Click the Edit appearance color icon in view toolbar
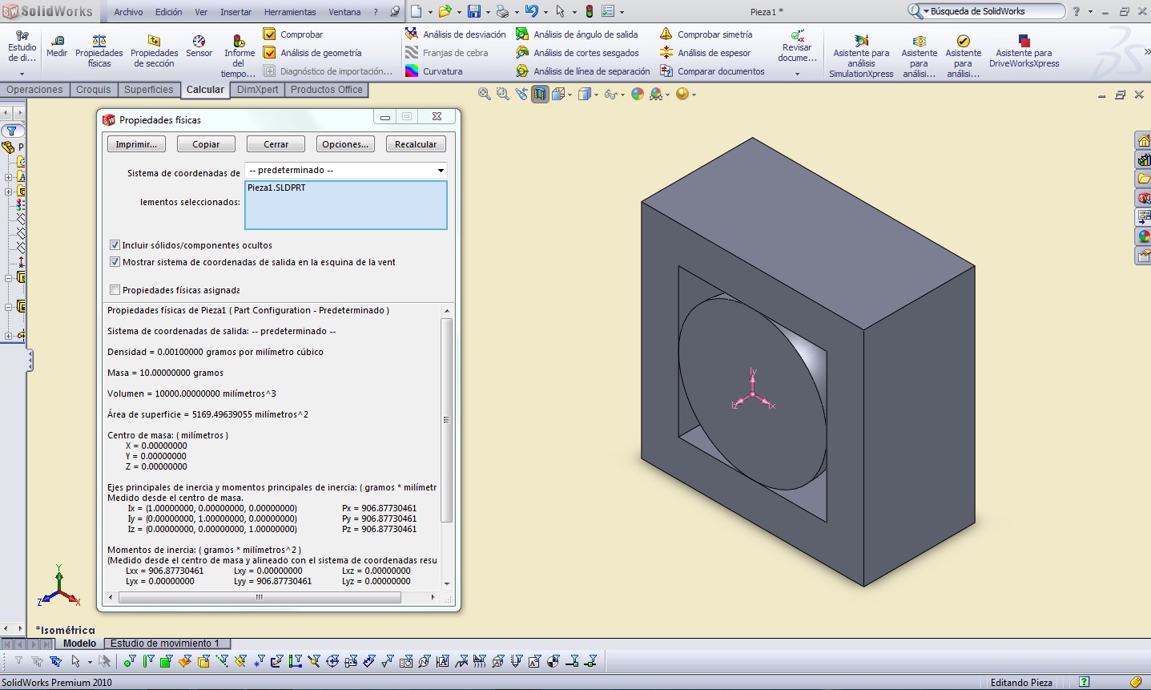The width and height of the screenshot is (1151, 690). coord(638,94)
